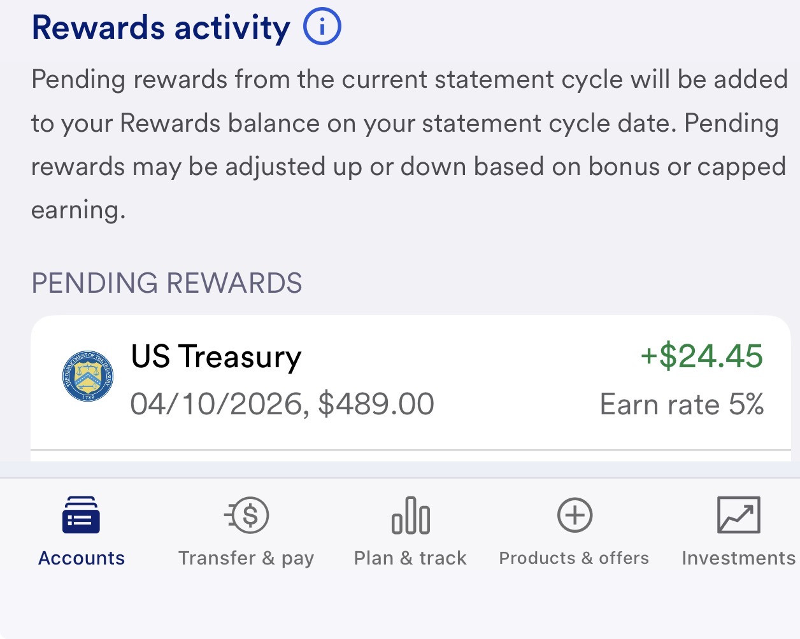The width and height of the screenshot is (800, 639).
Task: Tap the pending rewards description paragraph
Action: (409, 144)
